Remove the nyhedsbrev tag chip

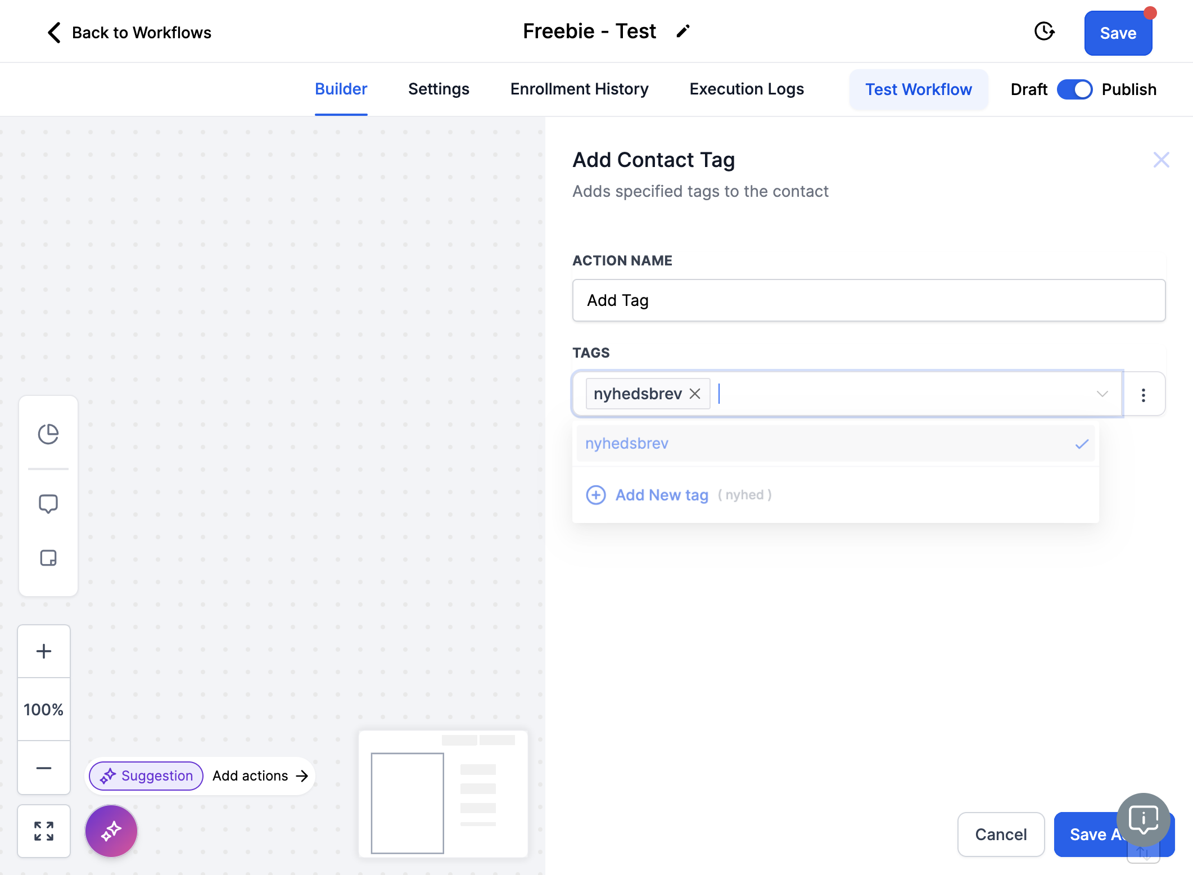pyautogui.click(x=695, y=394)
